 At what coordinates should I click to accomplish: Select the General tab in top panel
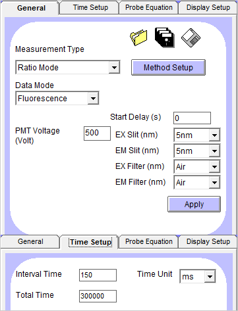pyautogui.click(x=30, y=8)
